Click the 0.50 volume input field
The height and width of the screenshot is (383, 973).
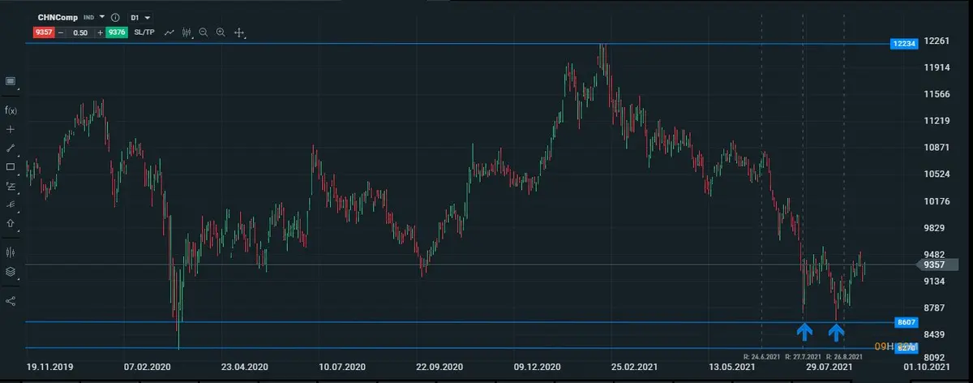(x=79, y=32)
